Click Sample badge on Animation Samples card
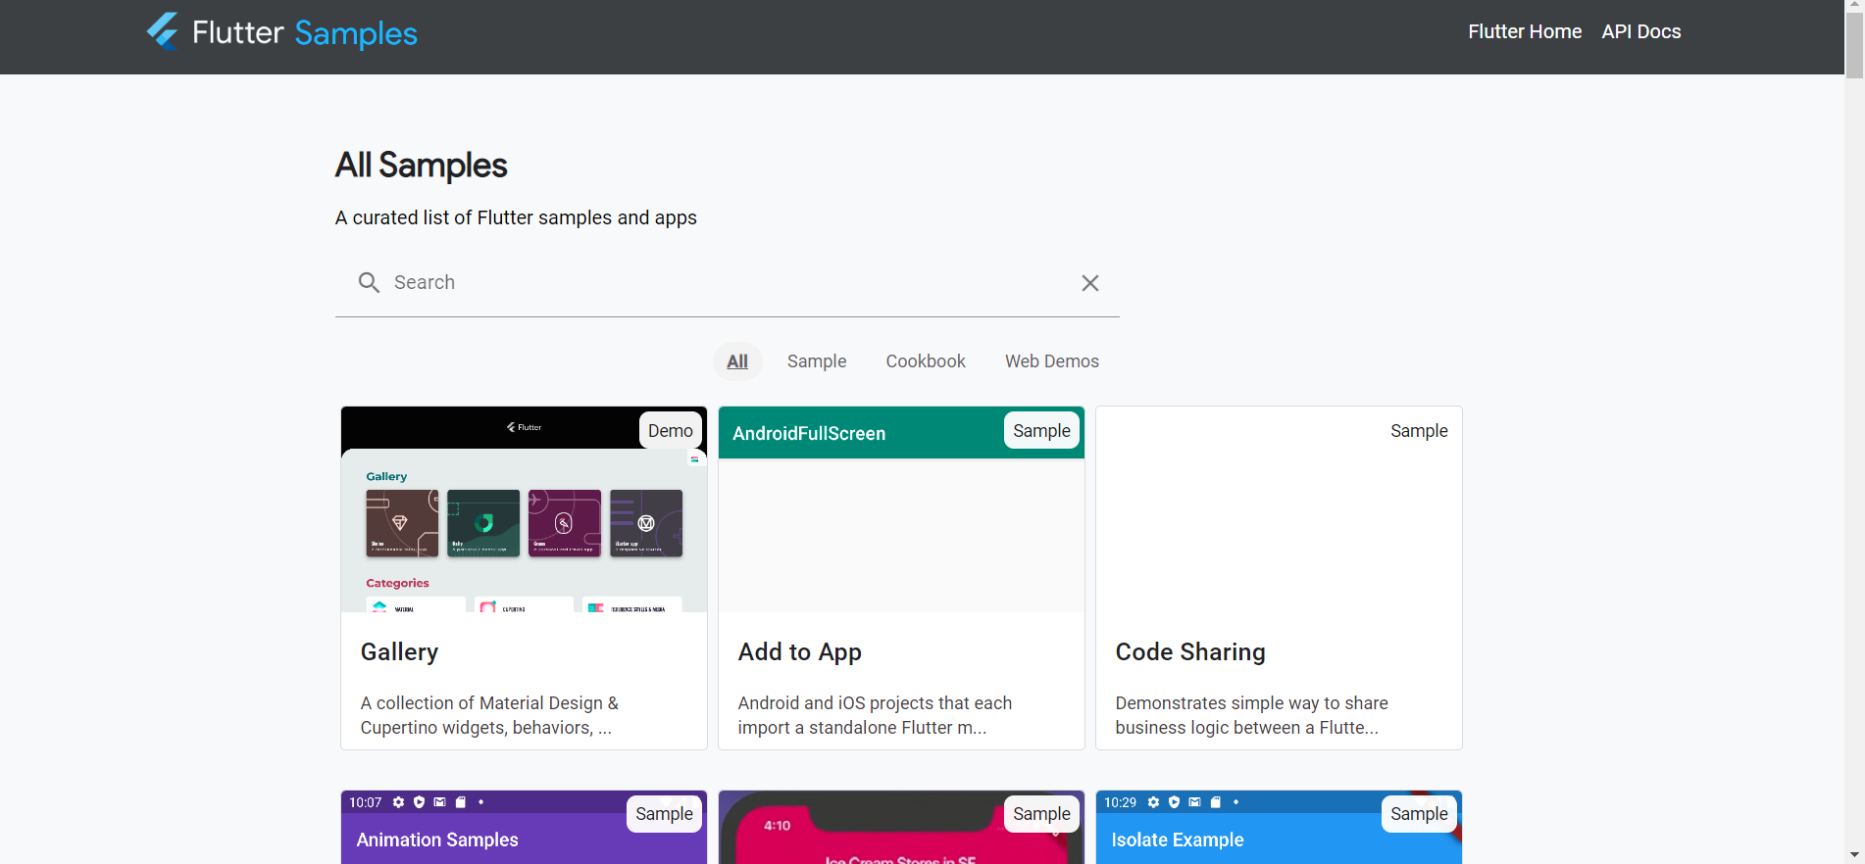This screenshot has width=1865, height=864. point(664,814)
